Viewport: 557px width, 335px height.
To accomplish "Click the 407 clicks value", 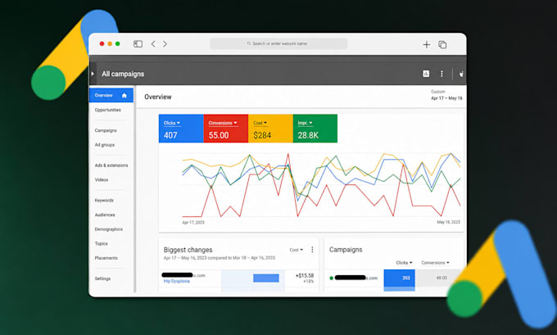I will (x=170, y=135).
